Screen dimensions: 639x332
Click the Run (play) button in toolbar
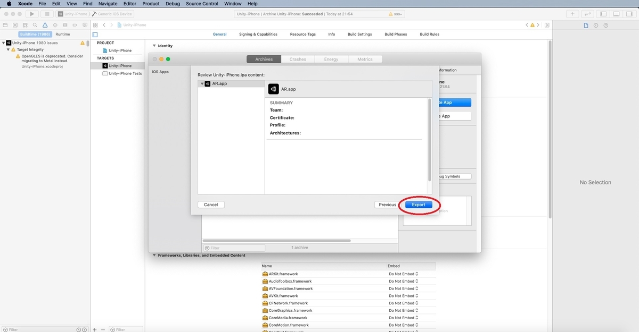tap(32, 14)
